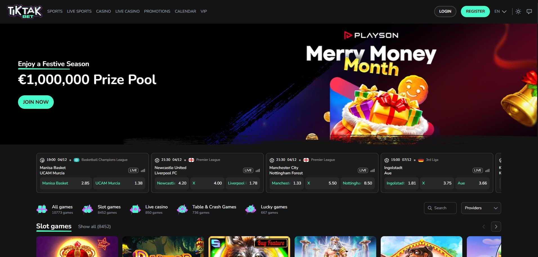Expand the EN language dropdown

(500, 12)
